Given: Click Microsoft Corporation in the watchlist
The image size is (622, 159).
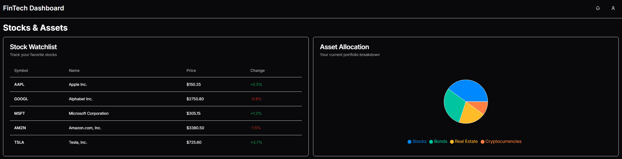Looking at the screenshot, I should (89, 113).
